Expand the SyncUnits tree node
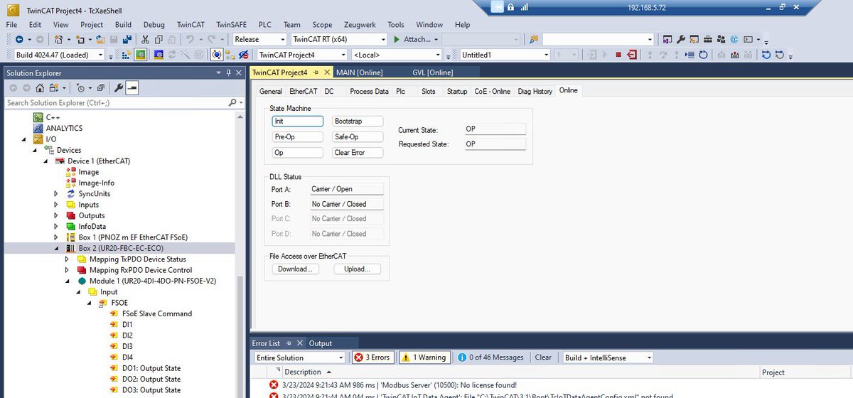 [56, 193]
